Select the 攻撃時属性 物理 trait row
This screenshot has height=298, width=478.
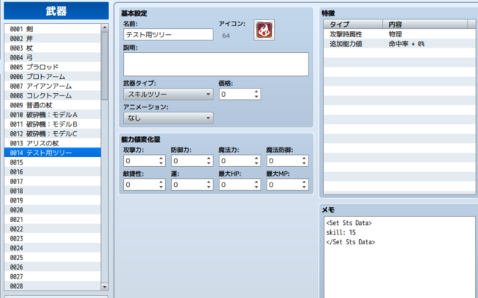(400, 34)
